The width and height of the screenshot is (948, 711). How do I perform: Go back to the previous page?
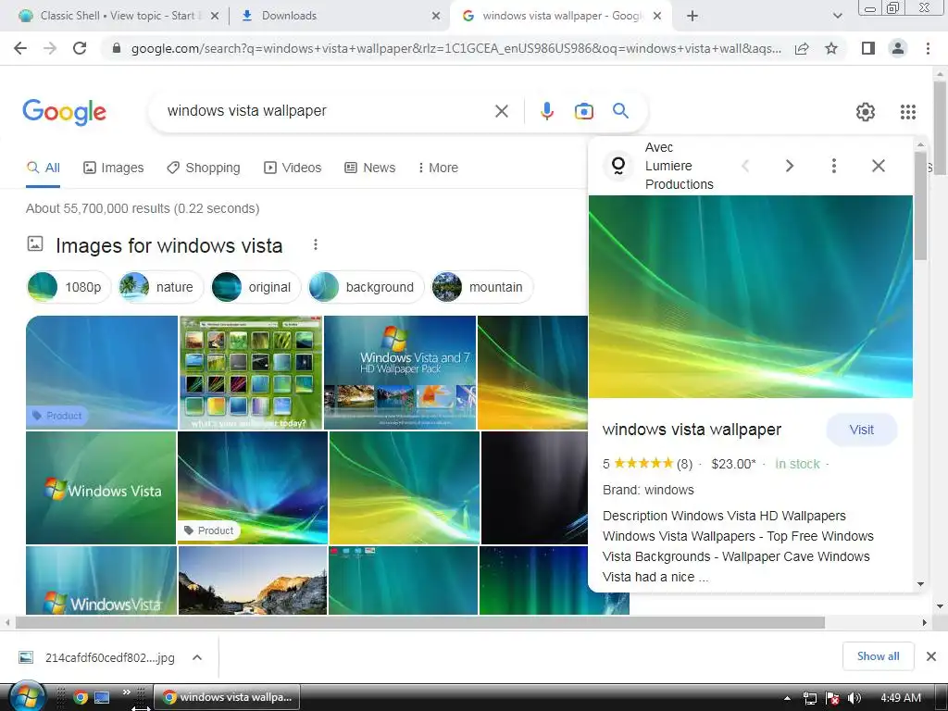tap(20, 48)
